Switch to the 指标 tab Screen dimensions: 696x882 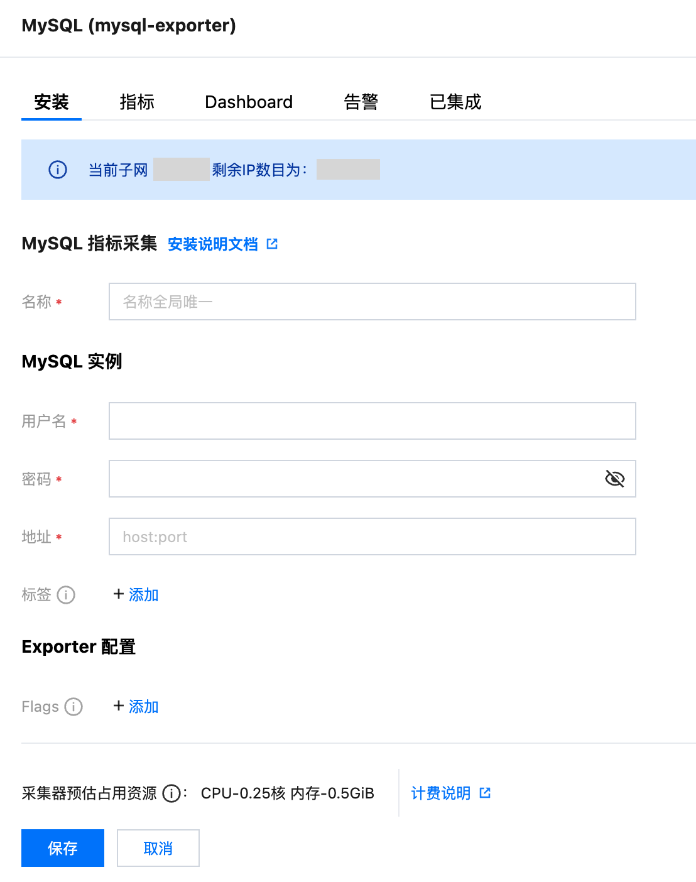[137, 102]
